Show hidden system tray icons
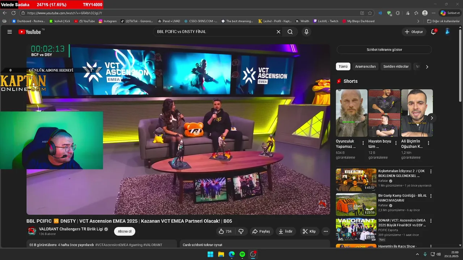463x260 pixels. coord(417,254)
